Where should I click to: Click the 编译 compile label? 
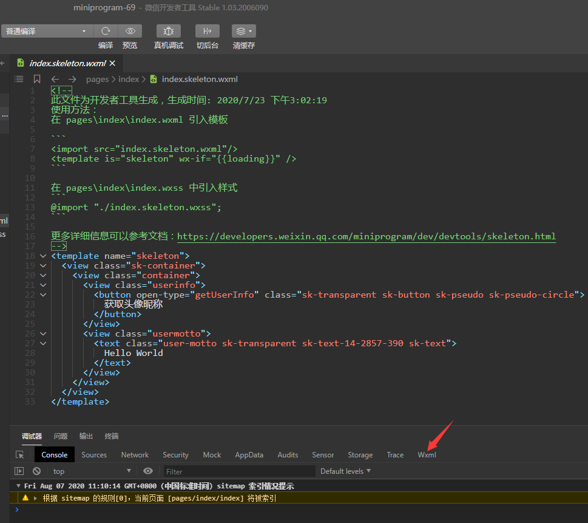(x=106, y=46)
